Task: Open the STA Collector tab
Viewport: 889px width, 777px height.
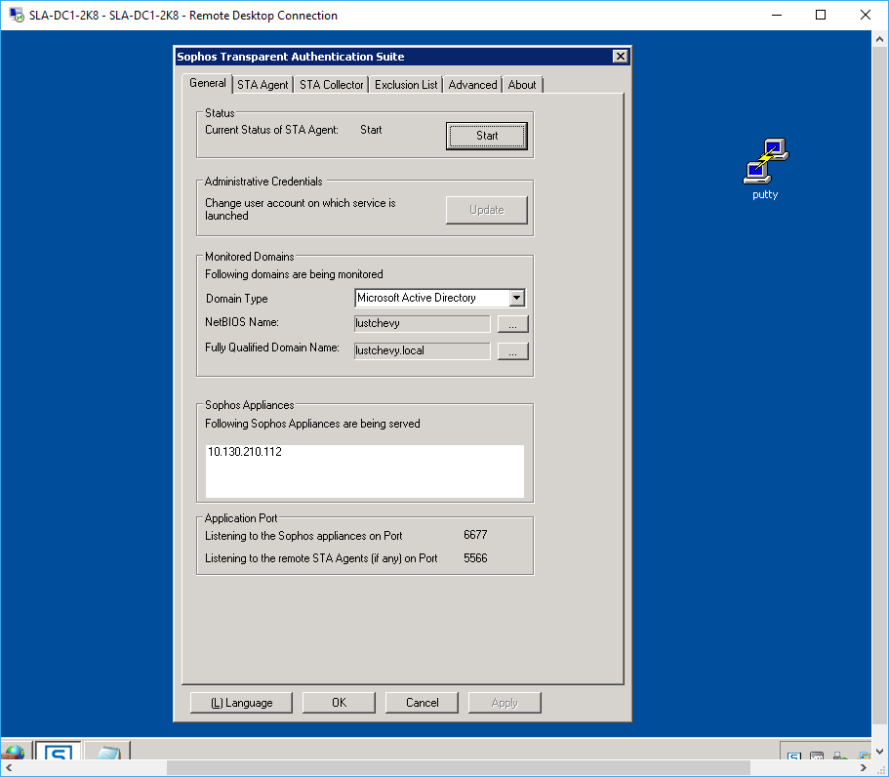Action: [331, 85]
